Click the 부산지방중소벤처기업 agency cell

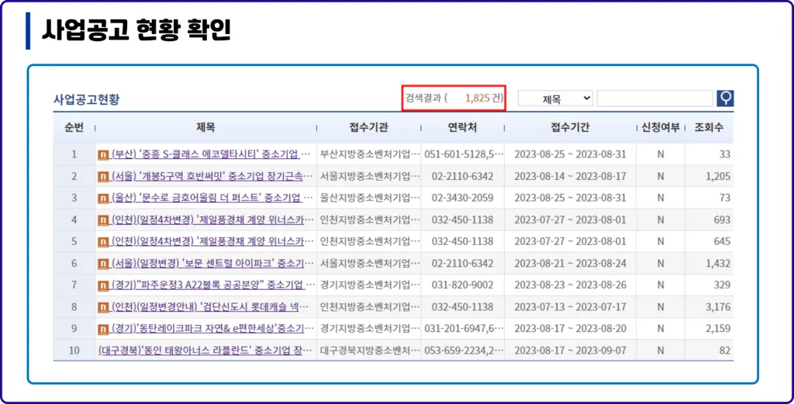tap(370, 154)
